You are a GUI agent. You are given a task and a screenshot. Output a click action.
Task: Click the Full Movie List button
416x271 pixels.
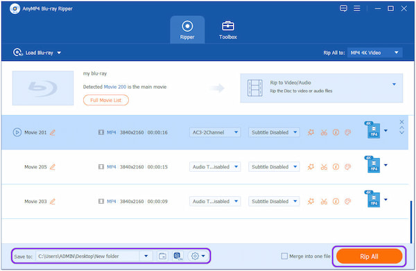coord(106,100)
